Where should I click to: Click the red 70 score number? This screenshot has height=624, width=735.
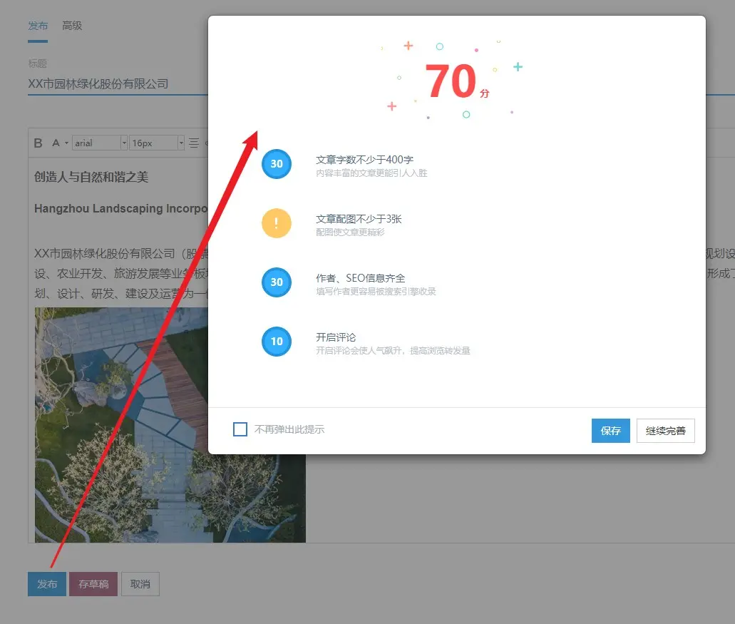point(451,82)
